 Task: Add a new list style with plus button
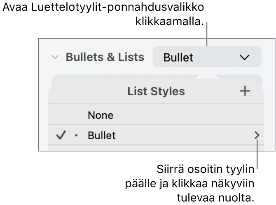(245, 91)
